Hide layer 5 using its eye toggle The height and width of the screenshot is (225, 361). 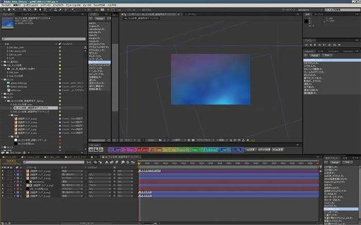[x=3, y=185]
